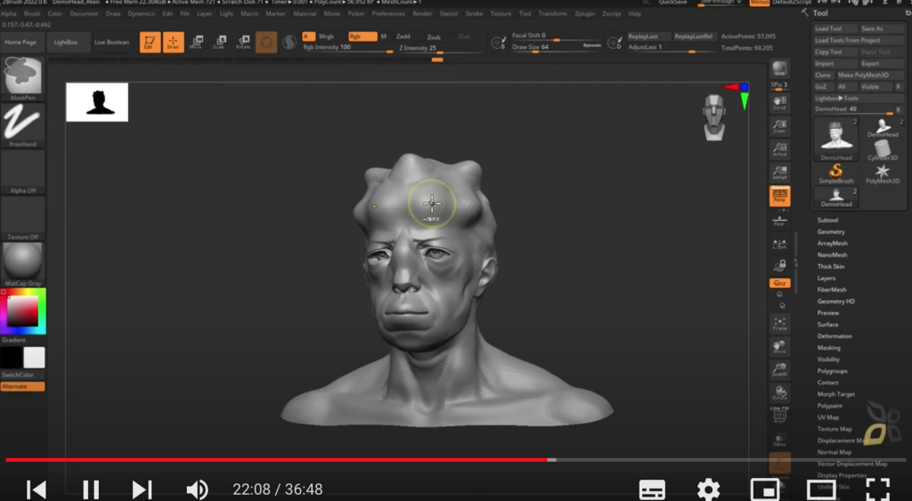Image resolution: width=912 pixels, height=501 pixels.
Task: Click the ZoomD 3D icon
Action: point(779,370)
